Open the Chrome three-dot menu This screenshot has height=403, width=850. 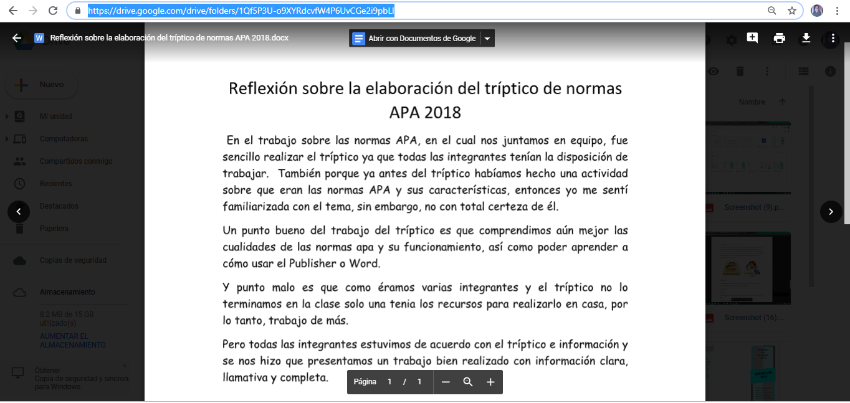point(836,11)
